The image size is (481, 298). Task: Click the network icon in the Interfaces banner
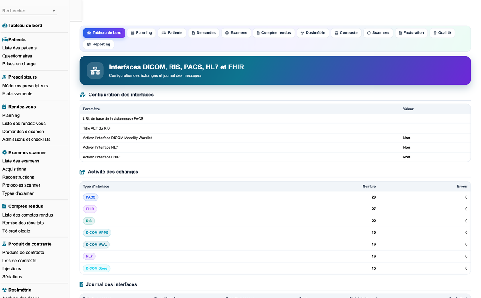(95, 71)
